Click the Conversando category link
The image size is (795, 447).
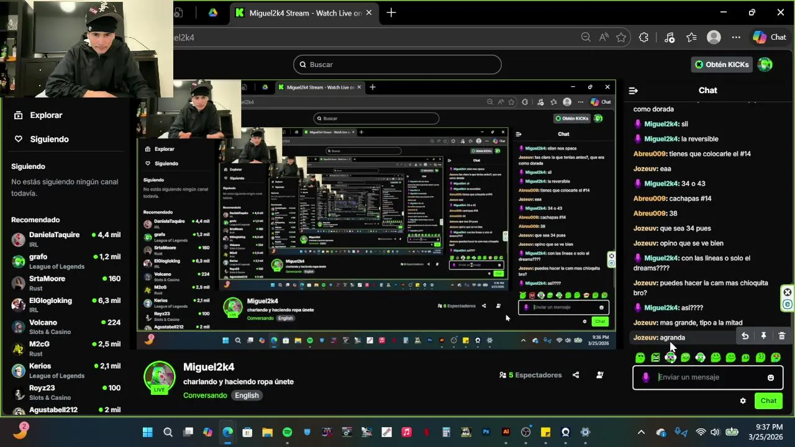click(205, 395)
